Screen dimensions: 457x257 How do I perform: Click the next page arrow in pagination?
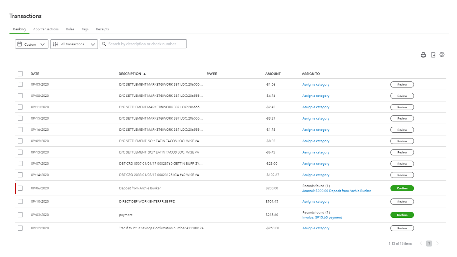[437, 243]
